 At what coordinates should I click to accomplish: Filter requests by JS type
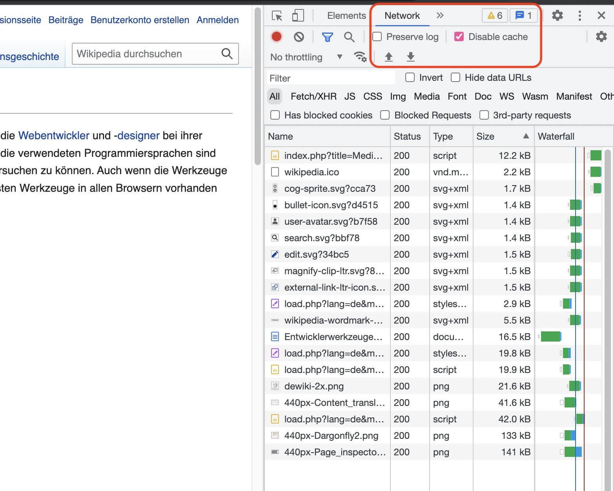coord(350,96)
